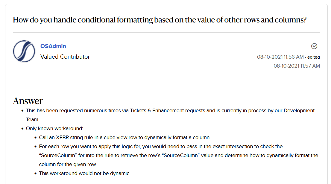Click the divider line below the title
Image resolution: width=331 pixels, height=184 pixels.
166,32
